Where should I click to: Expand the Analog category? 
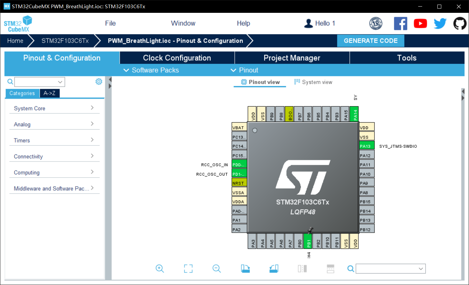tap(54, 124)
